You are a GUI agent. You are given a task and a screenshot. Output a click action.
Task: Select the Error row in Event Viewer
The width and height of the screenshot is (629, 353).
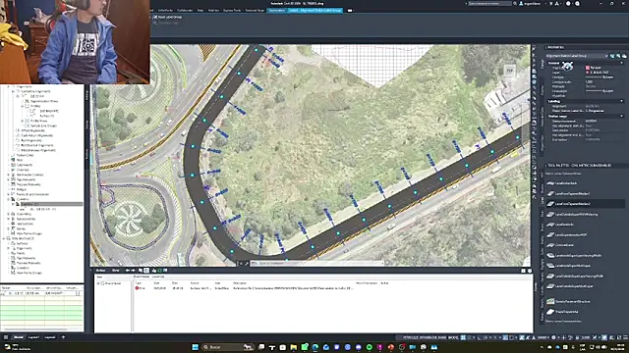point(245,288)
